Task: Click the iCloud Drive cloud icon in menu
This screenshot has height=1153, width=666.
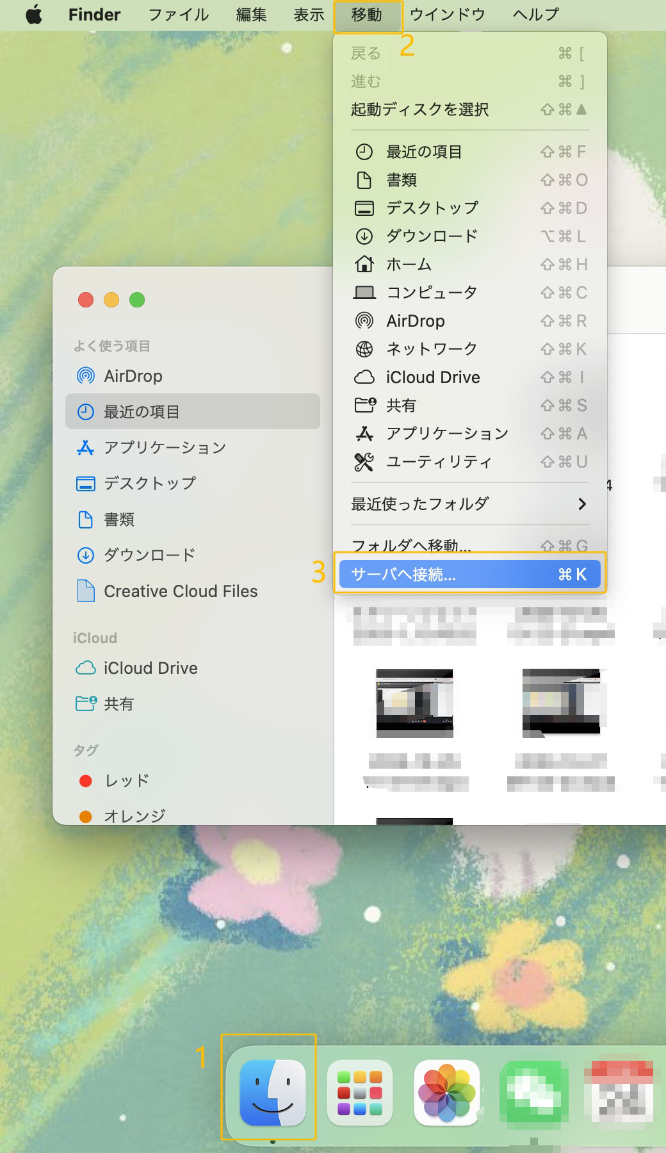Action: [x=364, y=377]
